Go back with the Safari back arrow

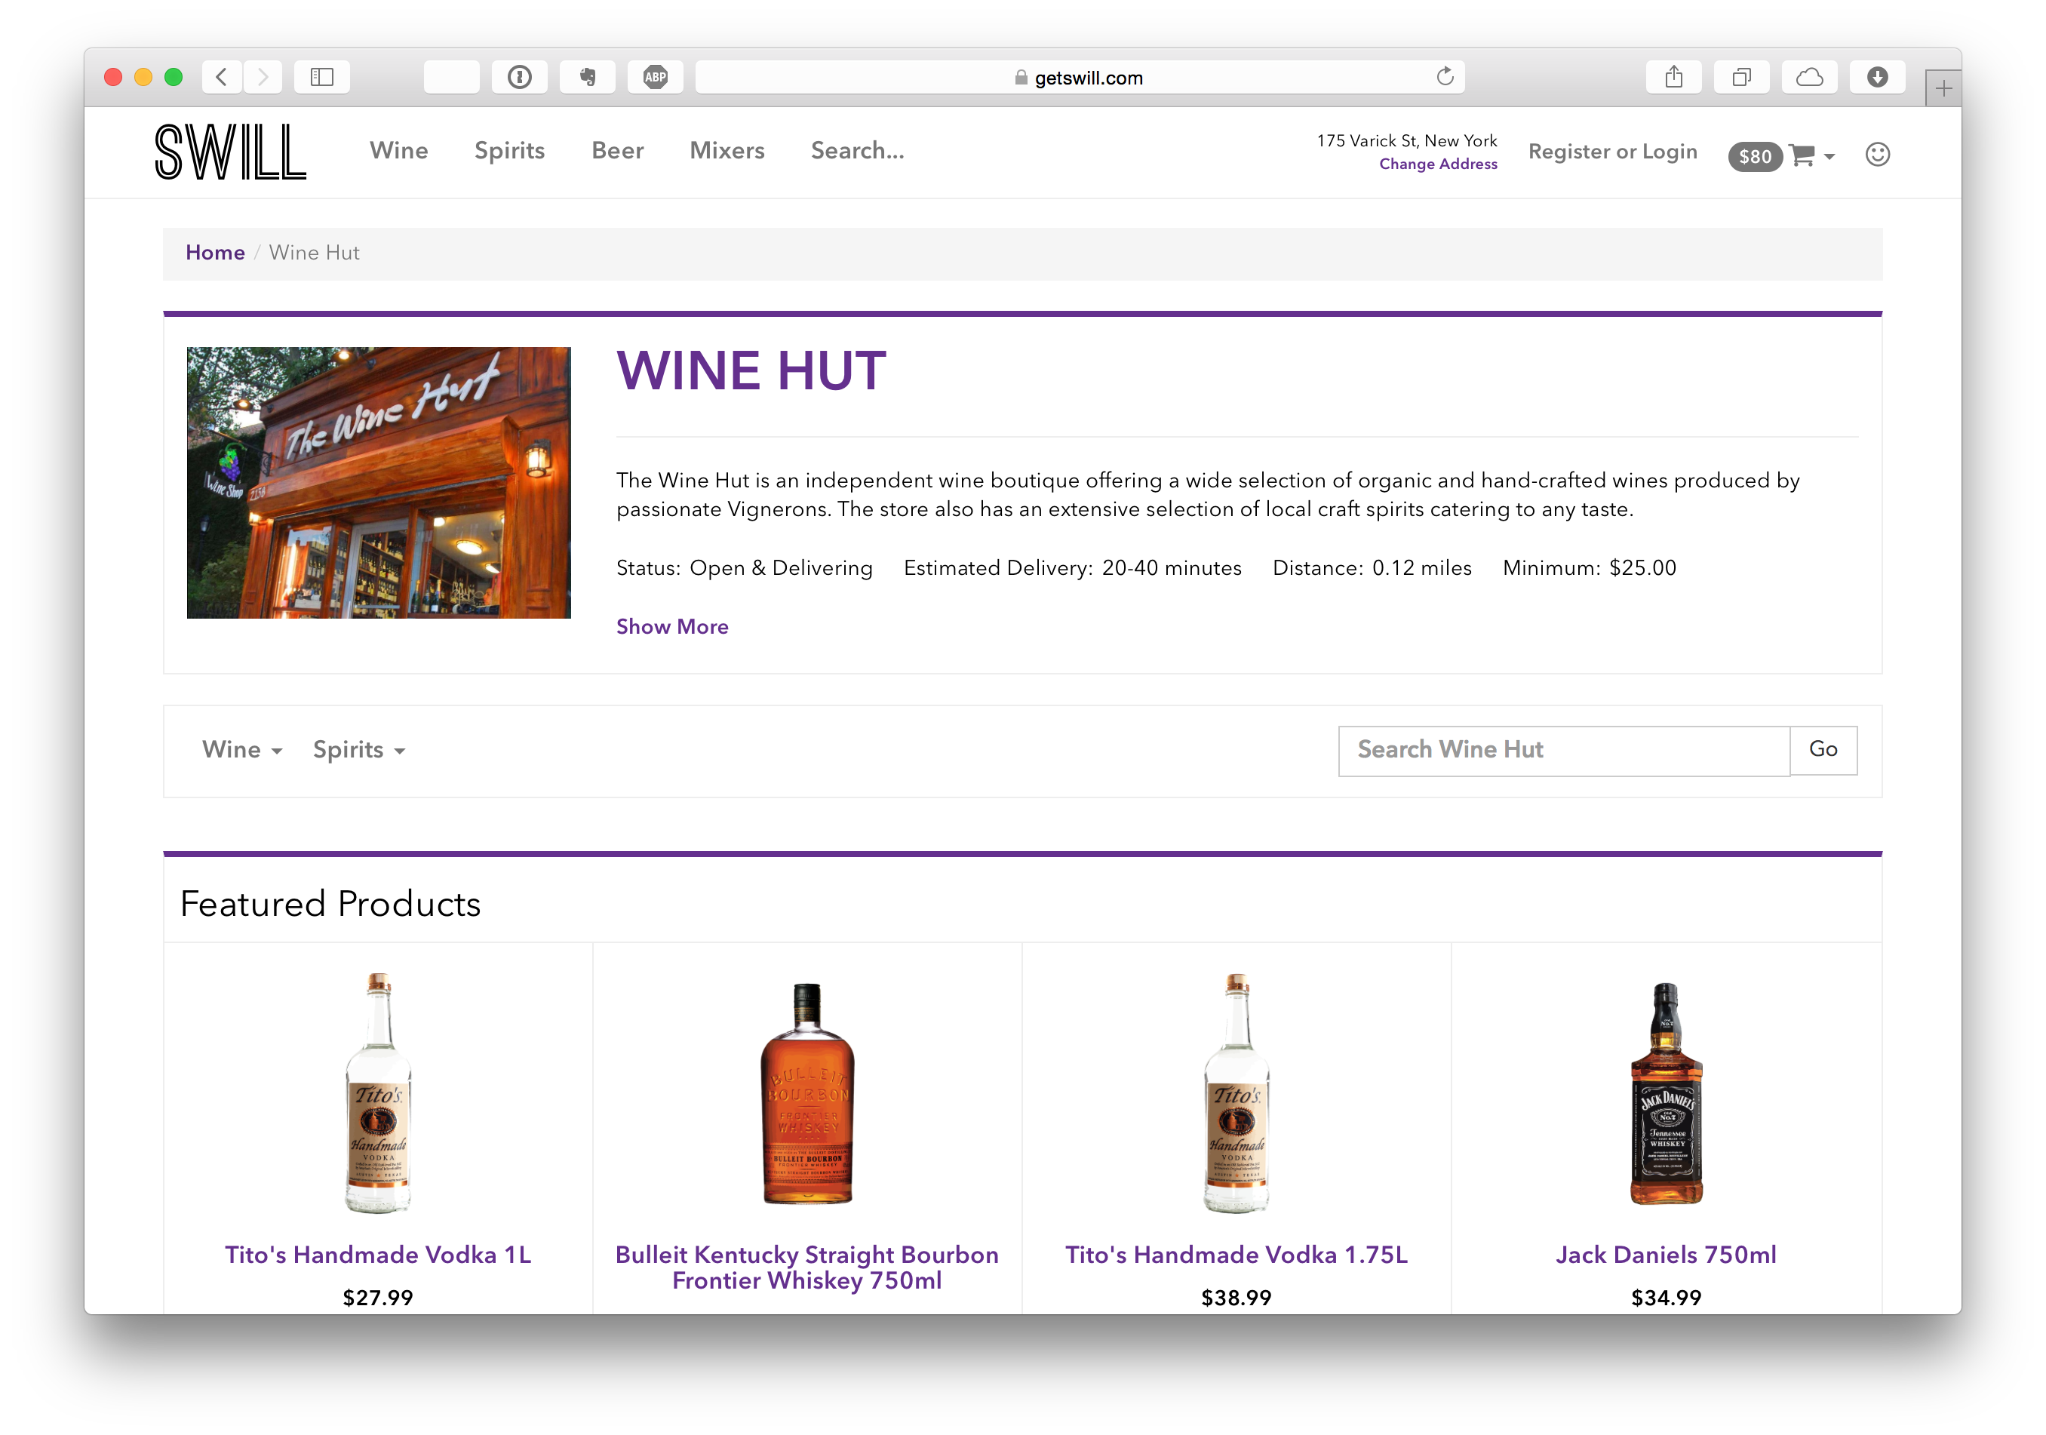pos(222,78)
